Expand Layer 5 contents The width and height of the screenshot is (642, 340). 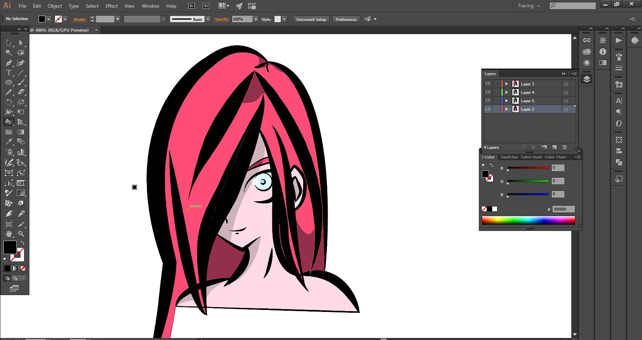click(x=507, y=101)
